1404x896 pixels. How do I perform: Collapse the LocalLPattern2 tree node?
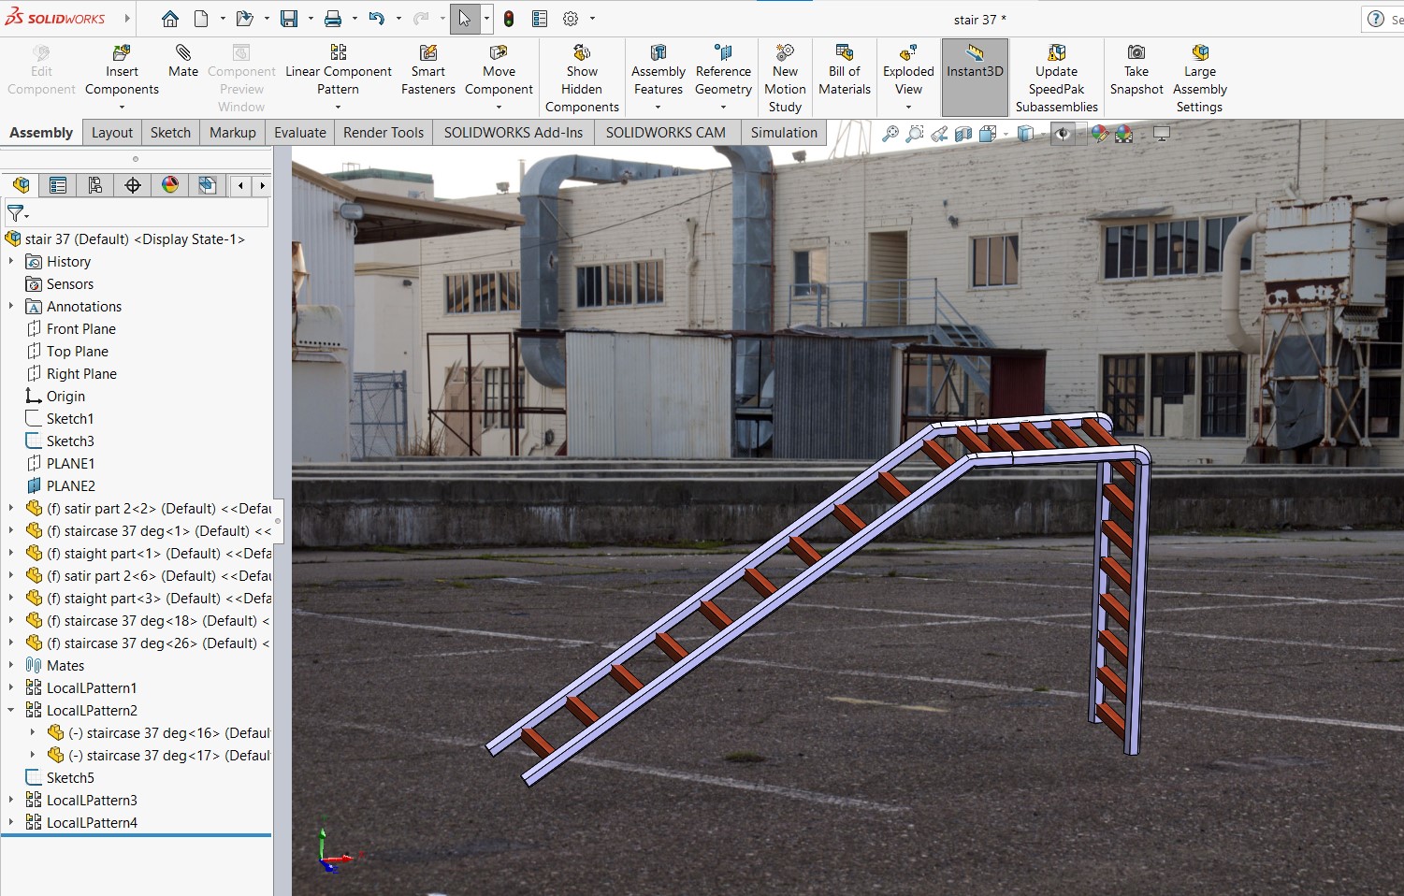11,710
